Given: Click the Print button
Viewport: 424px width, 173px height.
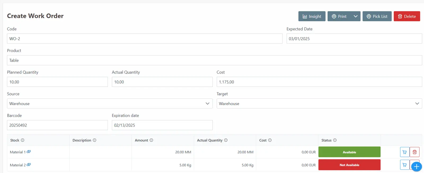Looking at the screenshot, I should click(339, 16).
